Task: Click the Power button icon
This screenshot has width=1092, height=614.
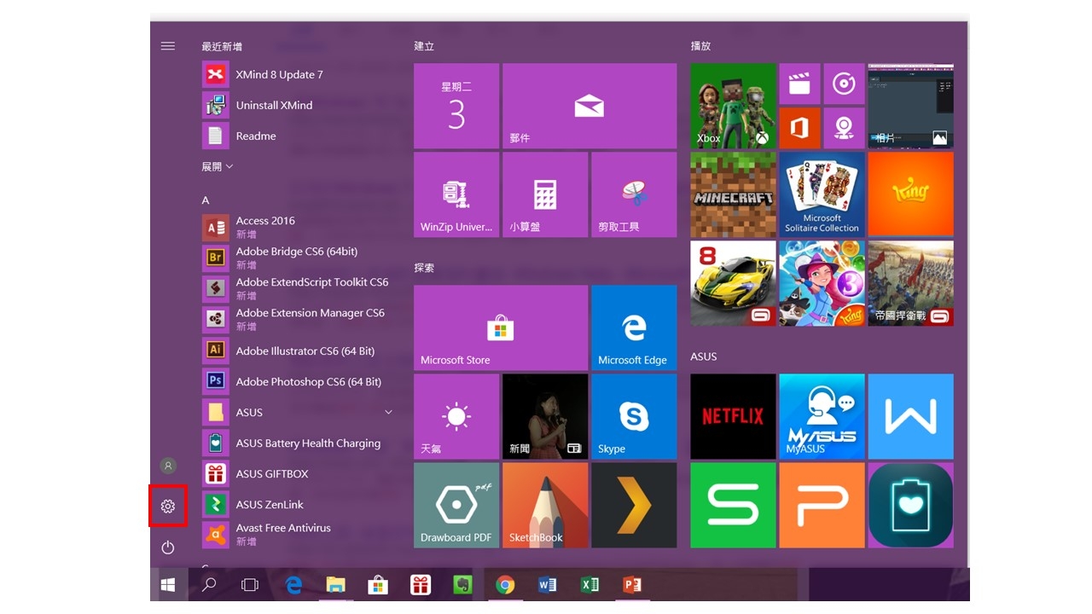Action: click(x=168, y=547)
